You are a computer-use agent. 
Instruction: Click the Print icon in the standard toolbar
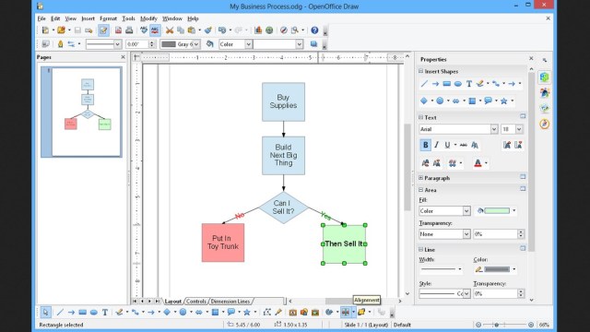click(129, 30)
